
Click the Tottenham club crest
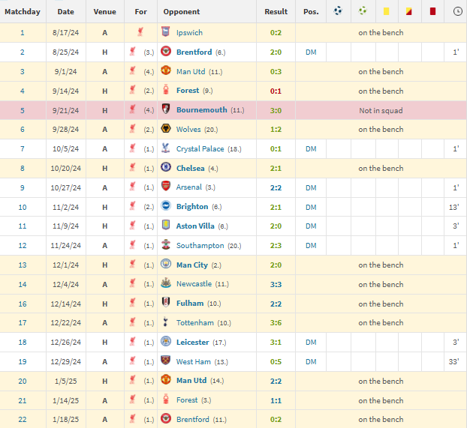click(x=166, y=322)
